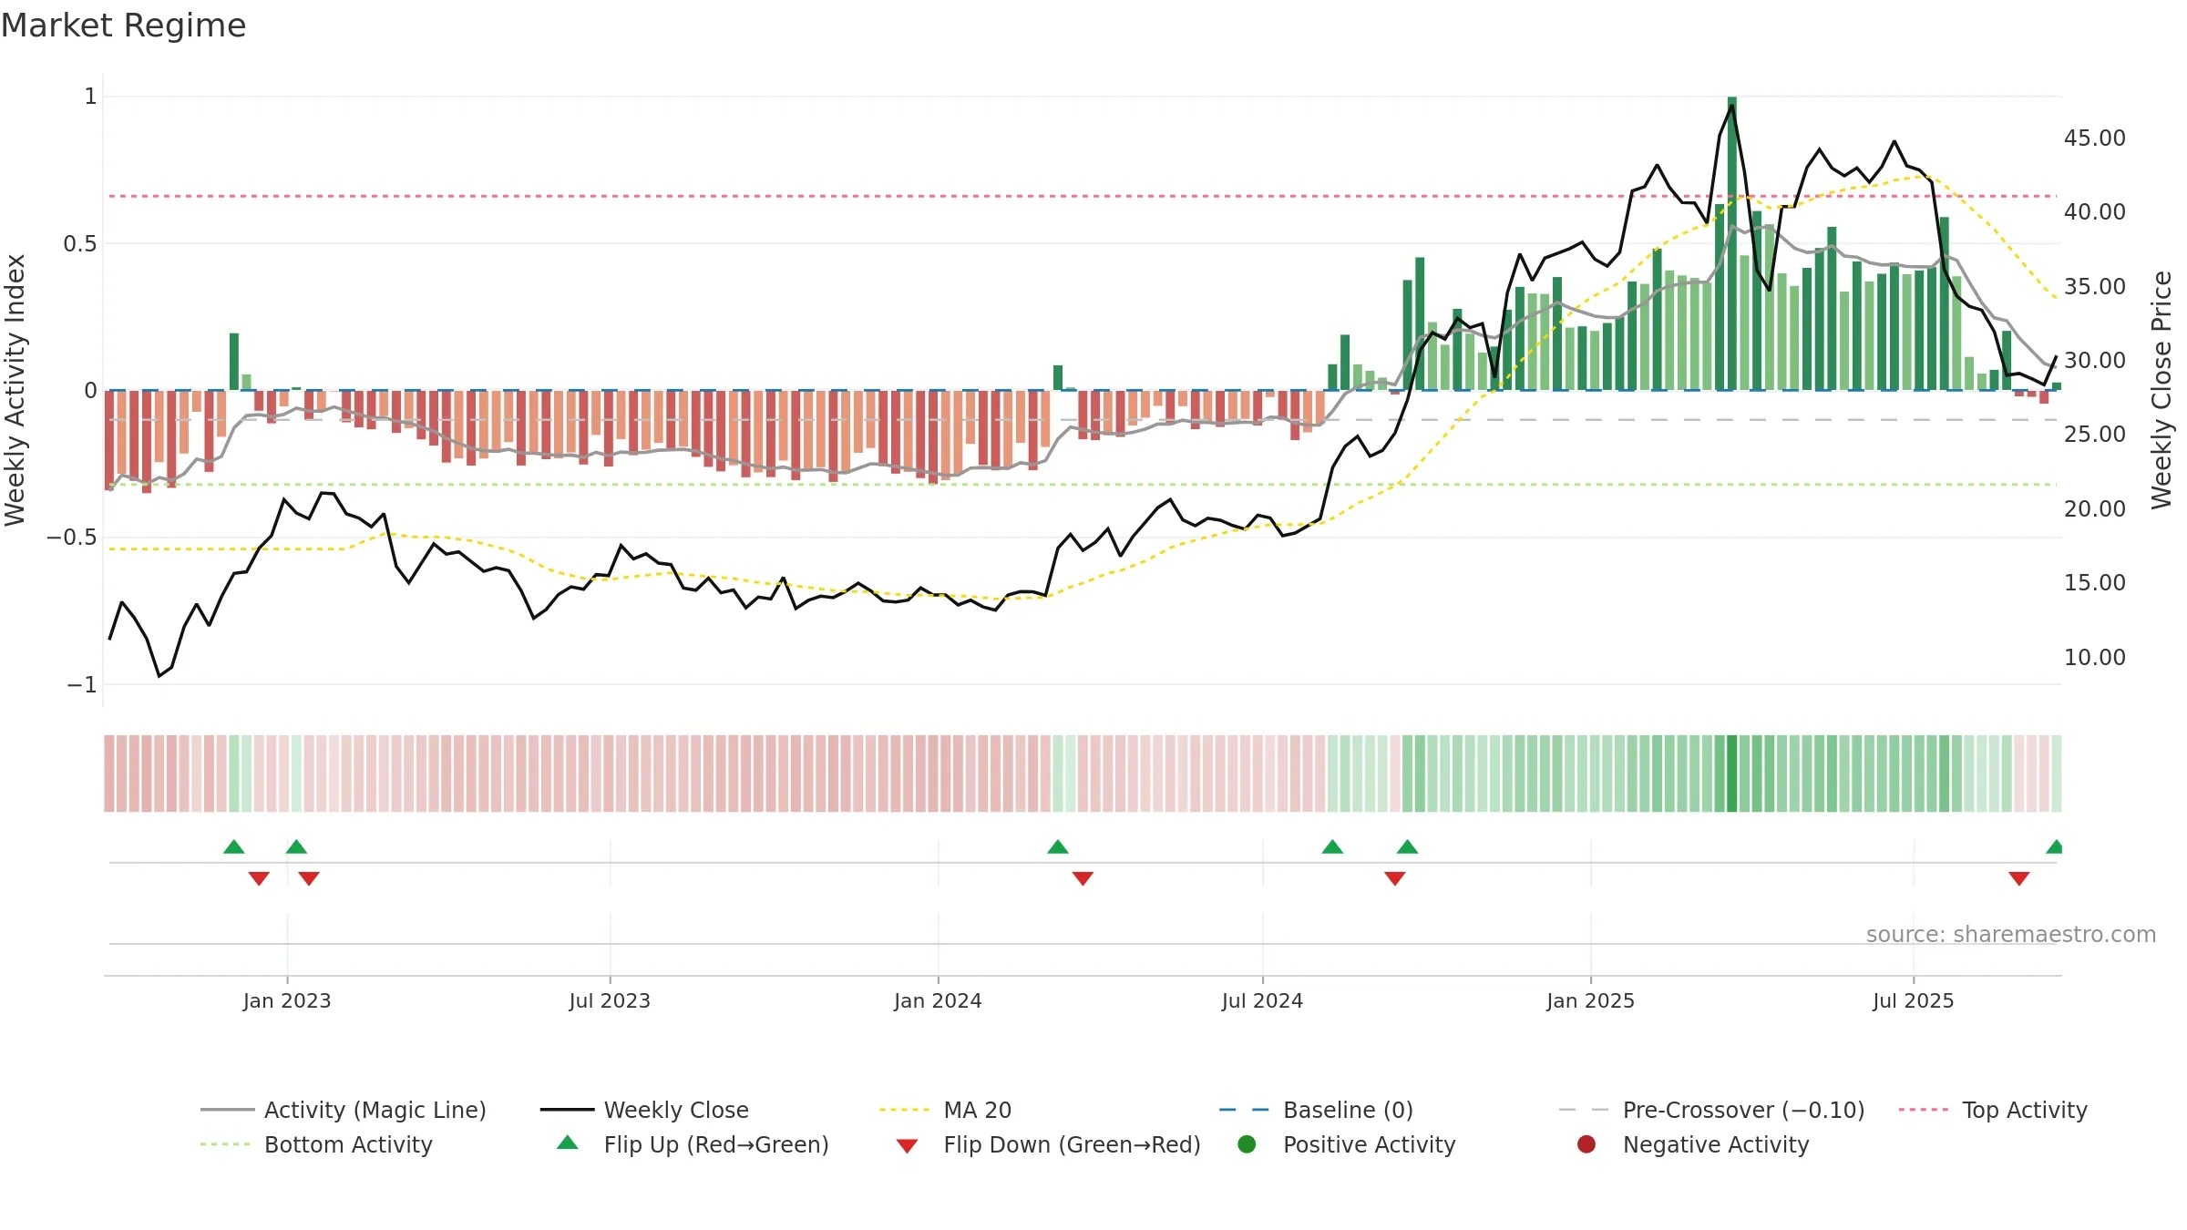2187x1230 pixels.
Task: Click the first Flip Up marker before Jan 2023
Action: click(x=234, y=847)
